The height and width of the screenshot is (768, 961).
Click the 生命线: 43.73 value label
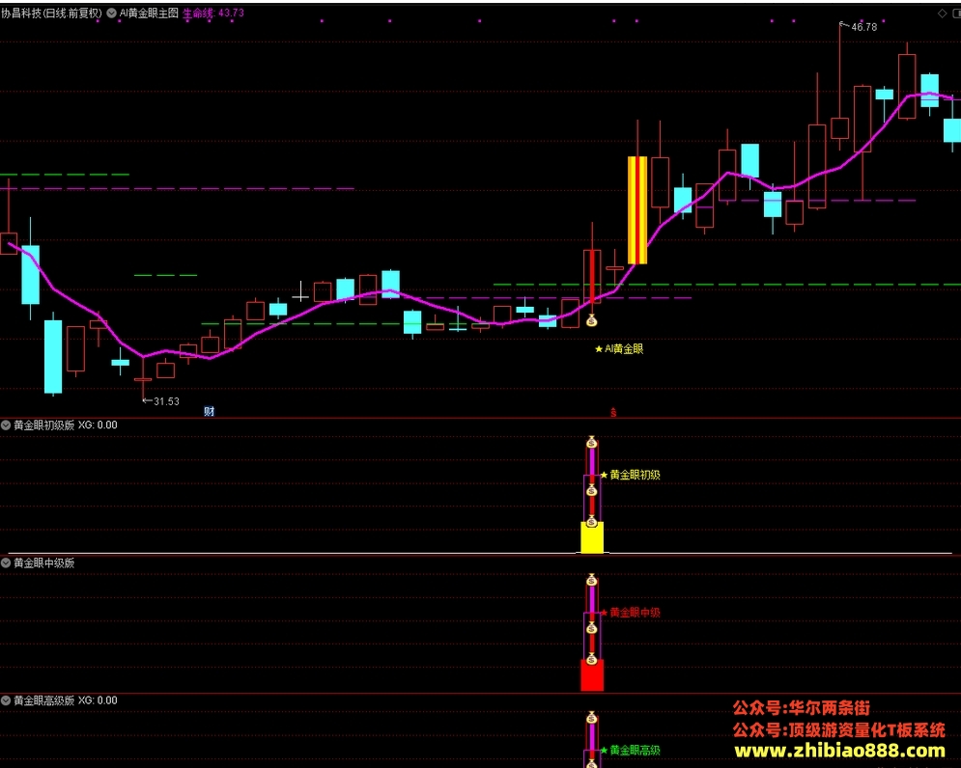click(213, 13)
